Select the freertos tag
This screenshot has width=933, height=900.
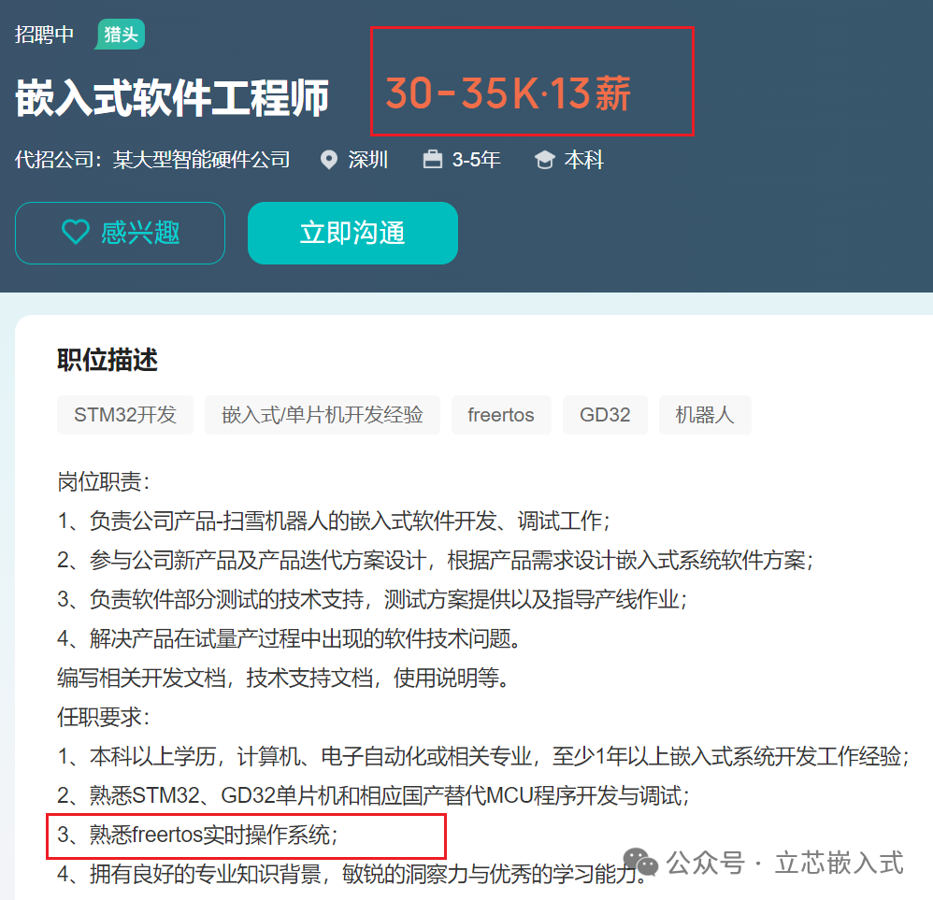[501, 415]
